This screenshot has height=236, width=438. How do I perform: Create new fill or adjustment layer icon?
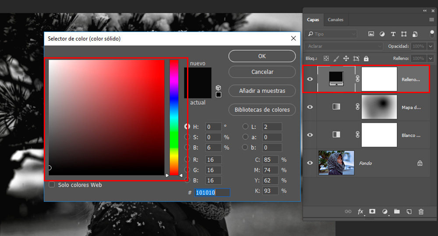pos(385,212)
